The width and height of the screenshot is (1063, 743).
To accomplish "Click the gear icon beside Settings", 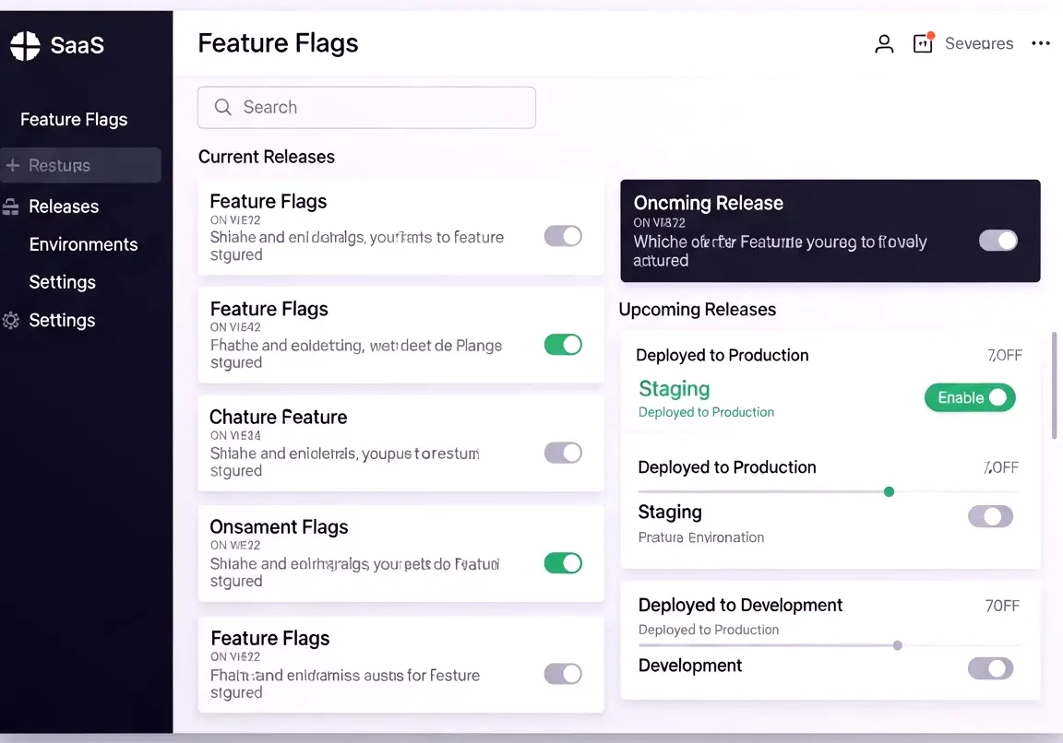I will click(x=11, y=321).
